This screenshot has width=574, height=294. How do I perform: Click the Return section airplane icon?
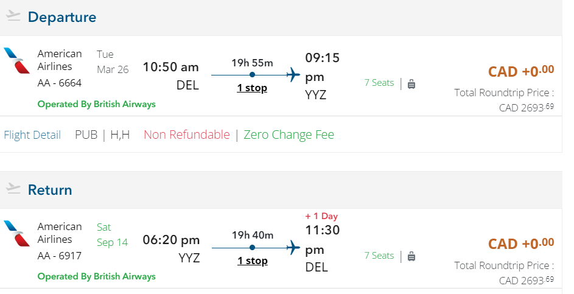[x=13, y=189]
